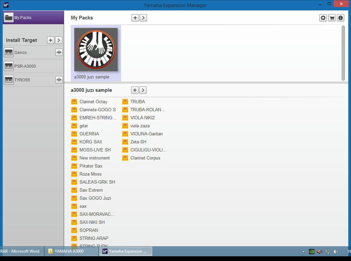Screen dimensions: 351x261
Task: Click the red speaker audio tray icon
Action: click(320, 252)
